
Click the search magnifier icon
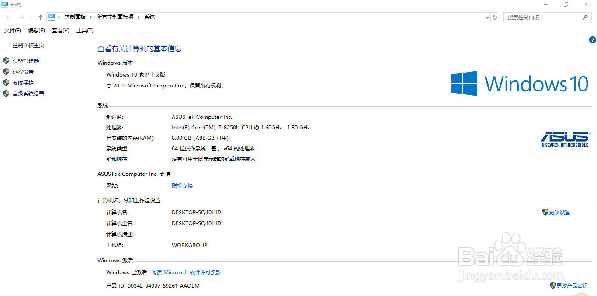tap(586, 17)
